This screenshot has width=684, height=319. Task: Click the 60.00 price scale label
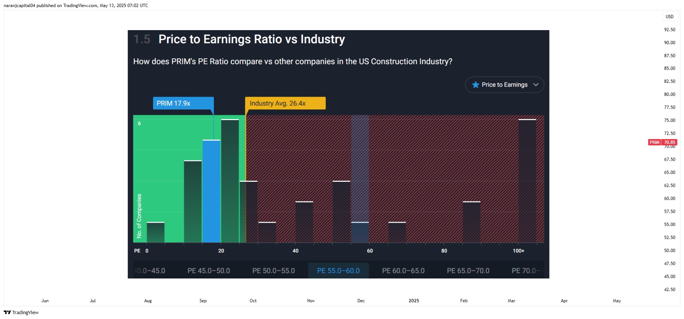tap(669, 199)
